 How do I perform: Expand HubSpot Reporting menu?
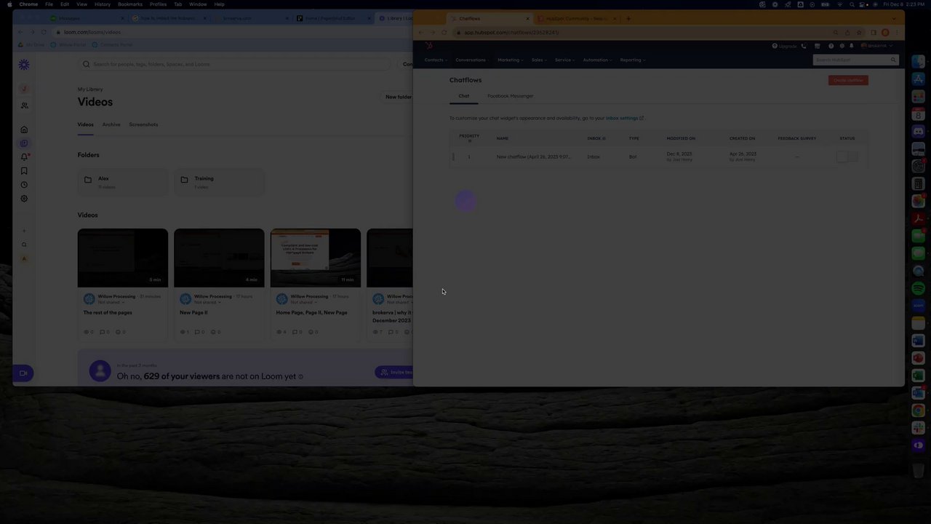[632, 60]
